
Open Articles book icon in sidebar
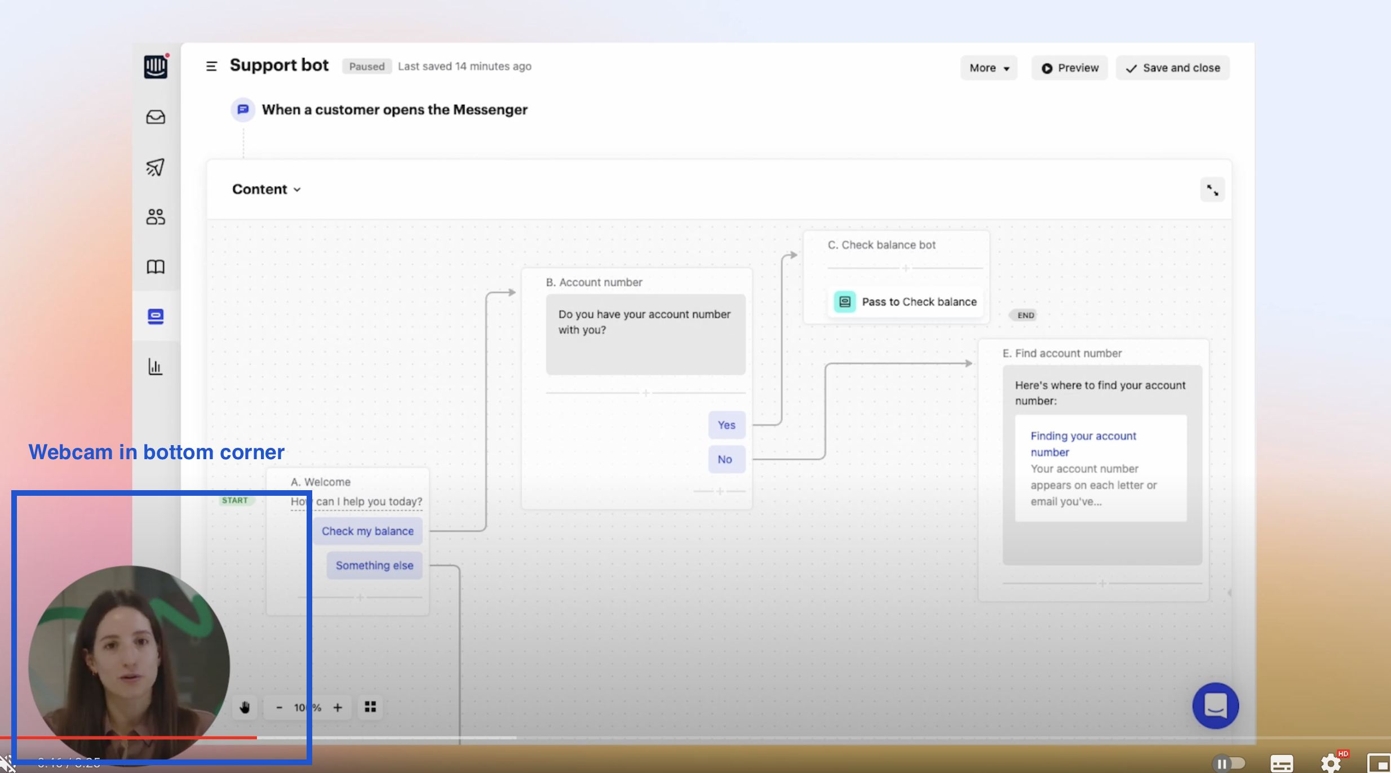click(x=156, y=266)
